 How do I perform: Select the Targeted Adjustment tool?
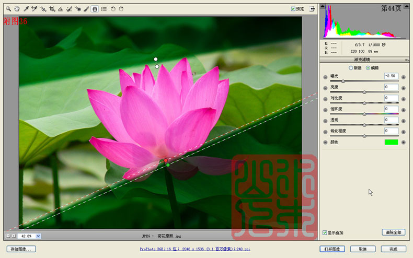(43, 9)
